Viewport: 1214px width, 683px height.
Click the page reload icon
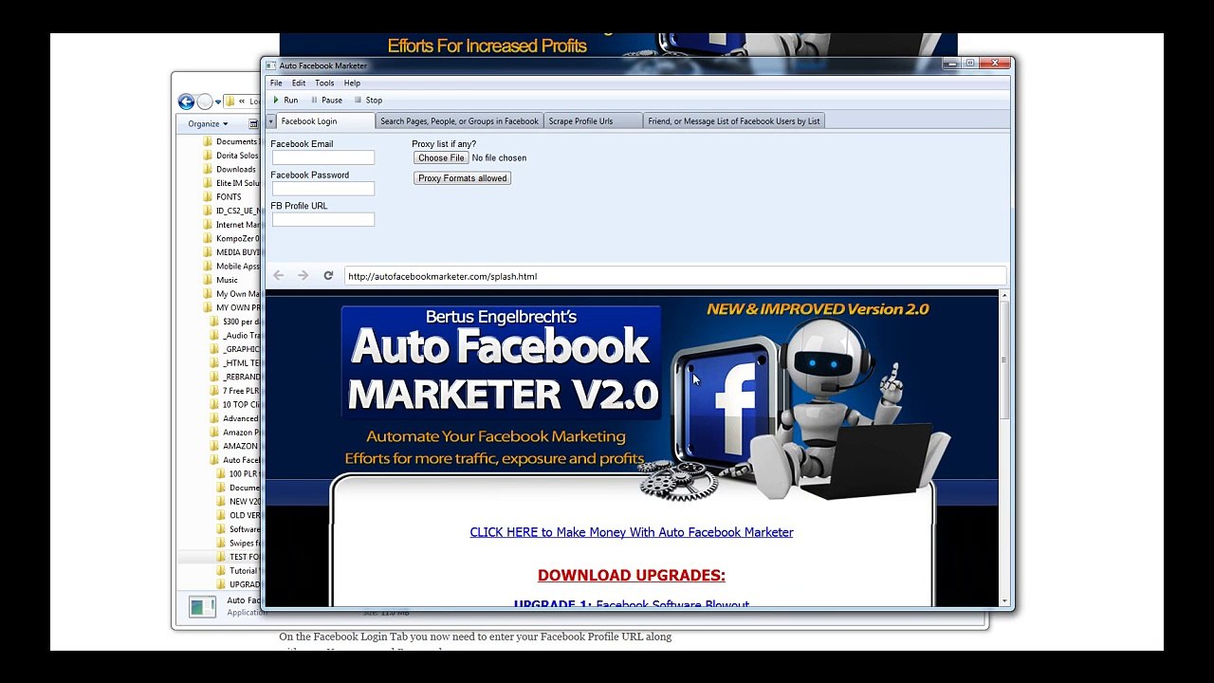pos(328,276)
